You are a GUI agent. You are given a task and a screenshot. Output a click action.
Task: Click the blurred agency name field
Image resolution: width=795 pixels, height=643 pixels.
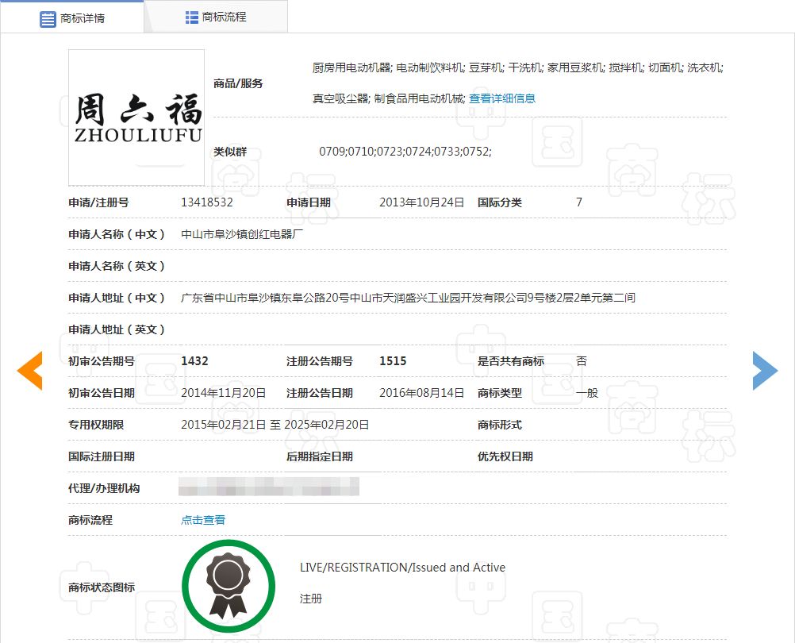pyautogui.click(x=269, y=487)
